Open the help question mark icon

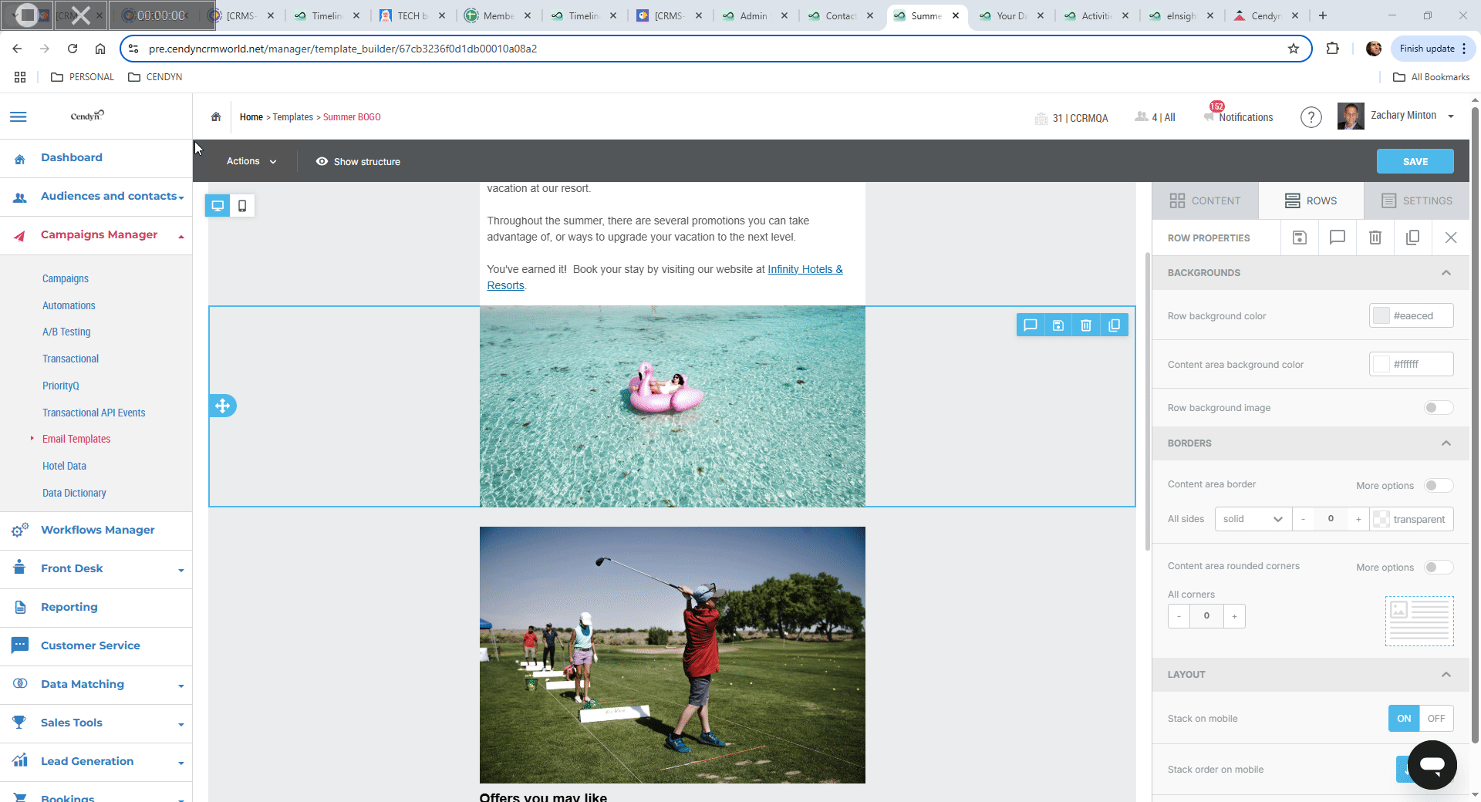tap(1311, 117)
